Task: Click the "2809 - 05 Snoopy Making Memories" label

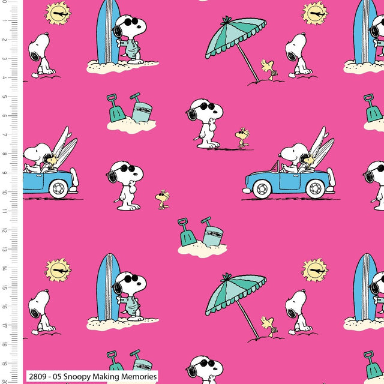Action: point(92,376)
